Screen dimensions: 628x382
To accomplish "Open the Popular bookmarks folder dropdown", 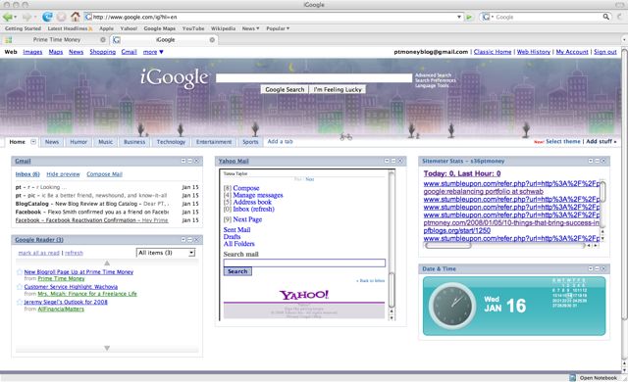I will pos(278,28).
